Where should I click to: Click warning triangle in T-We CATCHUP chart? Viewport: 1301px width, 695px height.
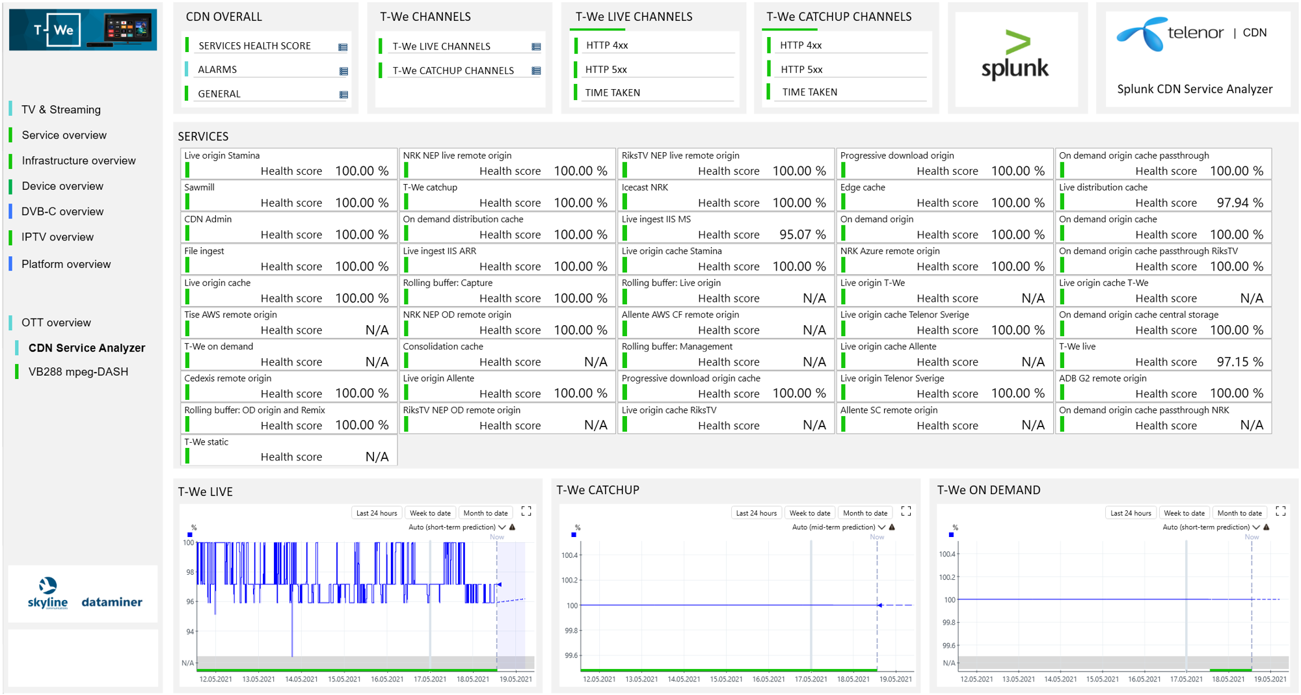892,527
